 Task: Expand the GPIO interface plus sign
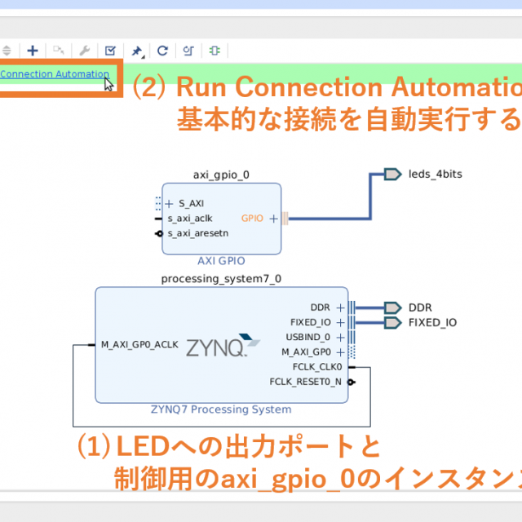[x=273, y=219]
